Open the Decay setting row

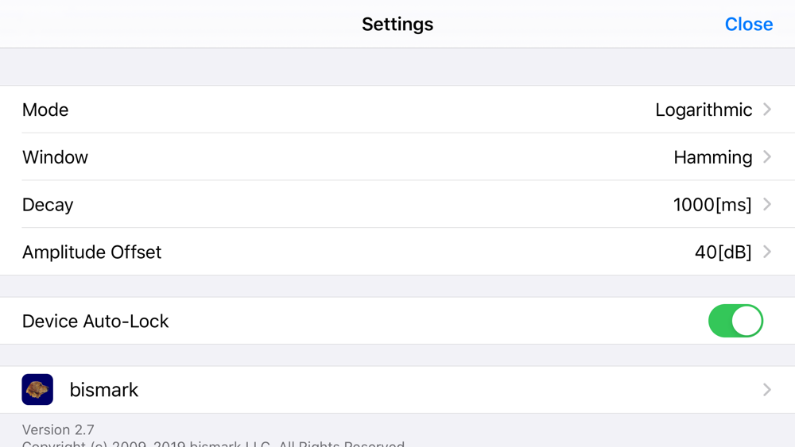click(397, 205)
